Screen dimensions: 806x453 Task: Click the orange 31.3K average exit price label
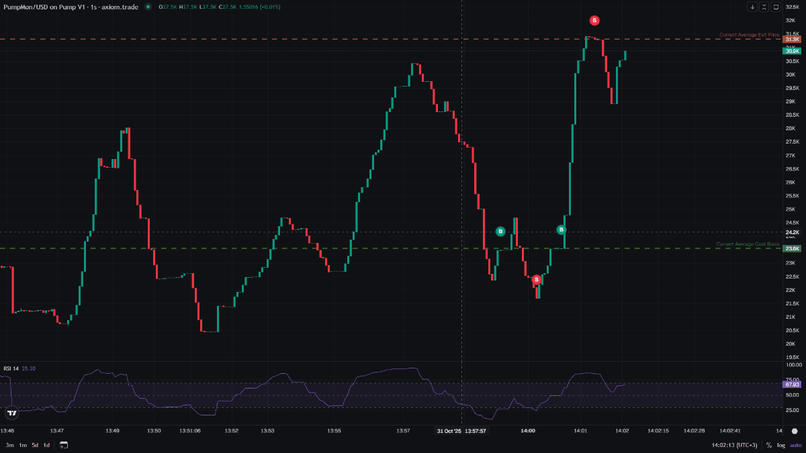click(792, 40)
